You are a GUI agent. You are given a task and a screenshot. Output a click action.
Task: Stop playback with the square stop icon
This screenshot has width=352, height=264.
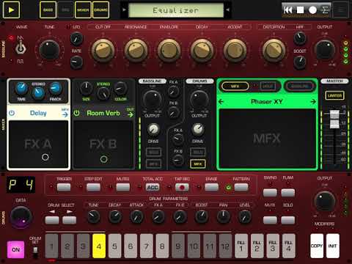point(300,10)
